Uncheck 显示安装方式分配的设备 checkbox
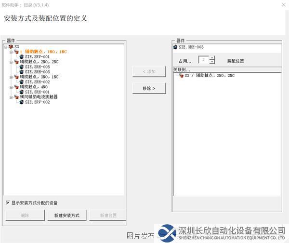Image resolution: width=289 pixels, height=243 pixels. 8,202
